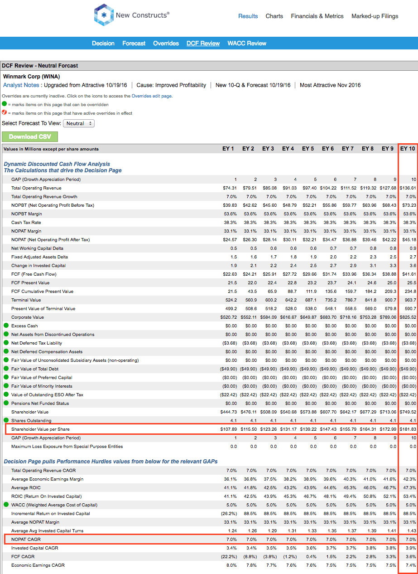Switch to the Overrides tab
Image resolution: width=418 pixels, height=574 pixels.
(166, 44)
